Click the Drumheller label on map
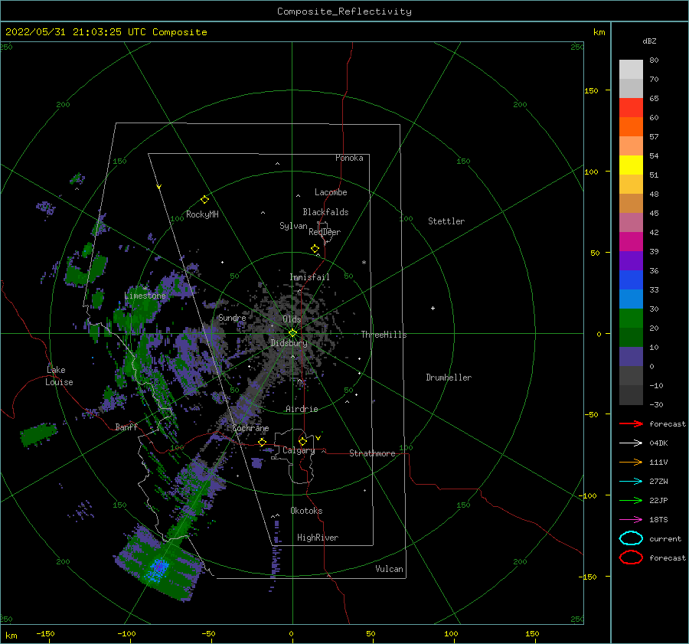 pyautogui.click(x=449, y=378)
